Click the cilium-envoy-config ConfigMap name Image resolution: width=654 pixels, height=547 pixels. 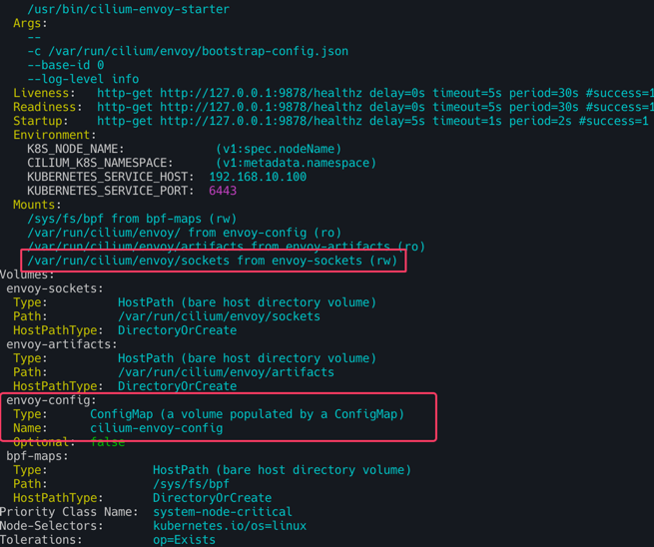pos(157,428)
